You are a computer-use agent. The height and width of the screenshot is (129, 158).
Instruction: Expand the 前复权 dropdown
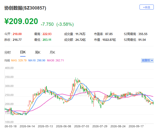pyautogui.click(x=147, y=60)
